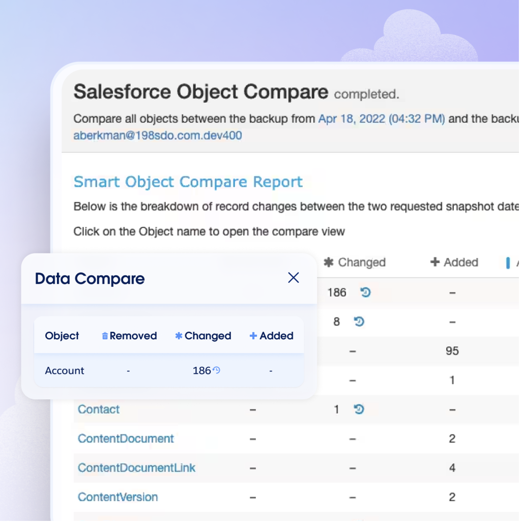The width and height of the screenshot is (523, 525).
Task: Select the Account row in Data Compare popup
Action: (65, 371)
